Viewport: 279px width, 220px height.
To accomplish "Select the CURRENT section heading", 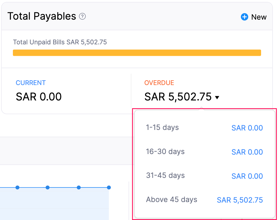I will coord(31,83).
